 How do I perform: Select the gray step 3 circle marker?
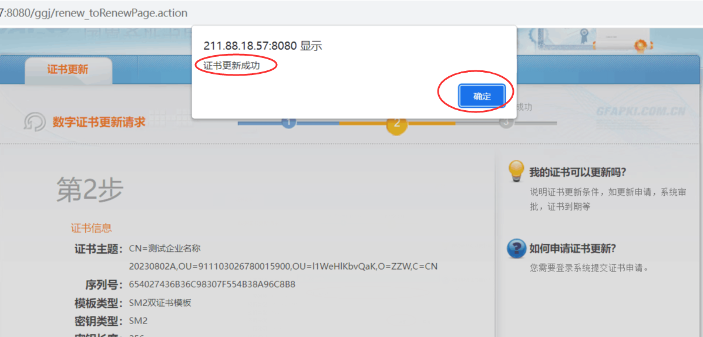click(506, 122)
